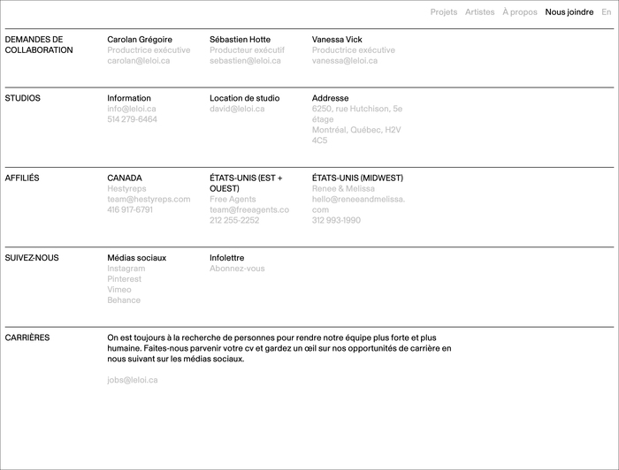Click the Vanessa Vick name

[337, 40]
